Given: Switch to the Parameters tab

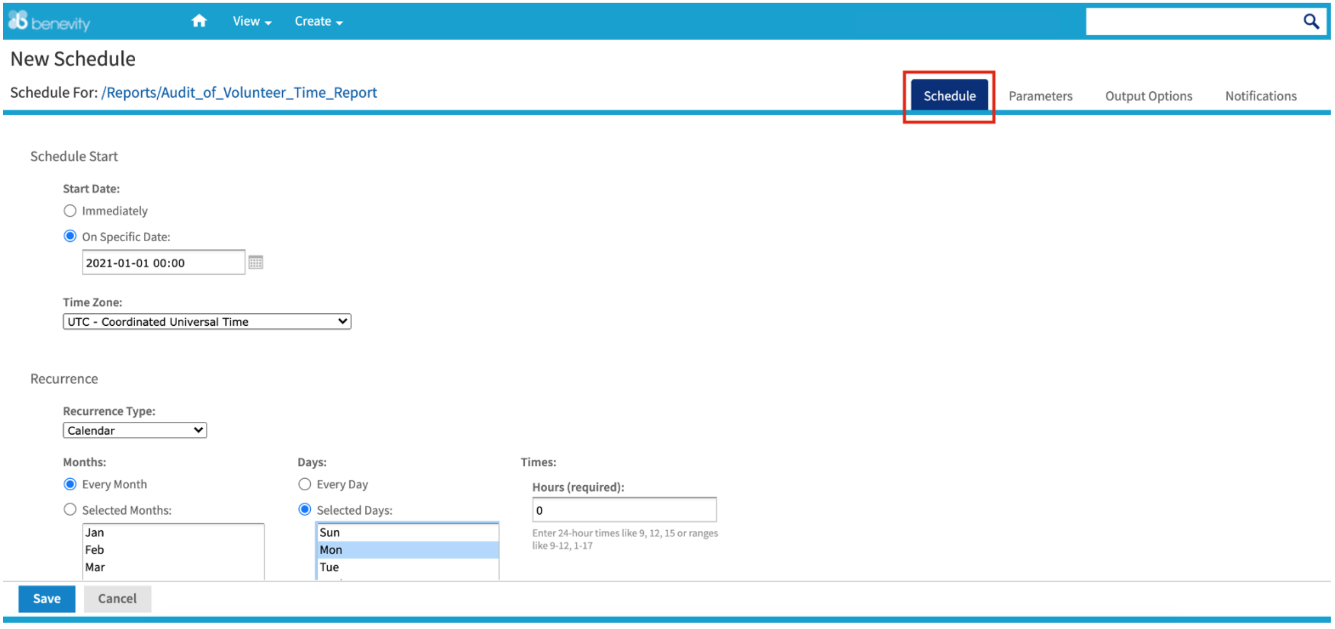Looking at the screenshot, I should 1040,96.
